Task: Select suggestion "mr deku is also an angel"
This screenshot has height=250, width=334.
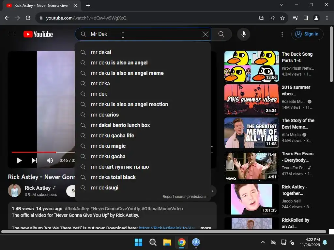Action: point(143,62)
